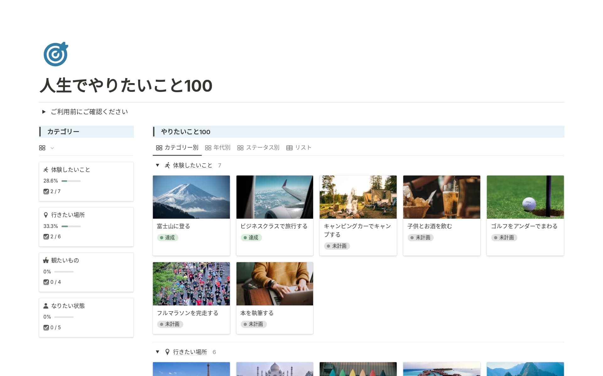Click the gallery view icon under カテゴリー
This screenshot has width=603, height=376.
pos(42,148)
